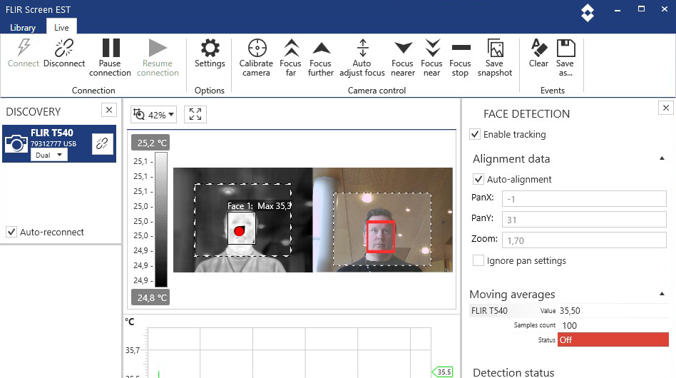Click the fit-to-window expand button

click(195, 114)
